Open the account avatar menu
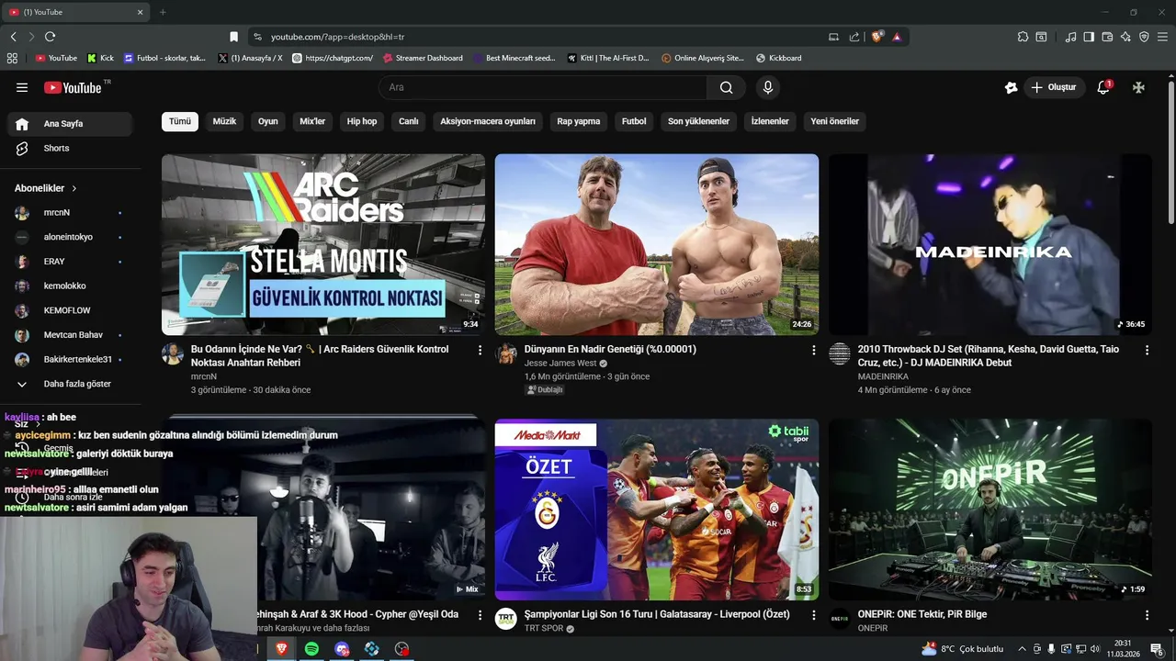 (1138, 87)
